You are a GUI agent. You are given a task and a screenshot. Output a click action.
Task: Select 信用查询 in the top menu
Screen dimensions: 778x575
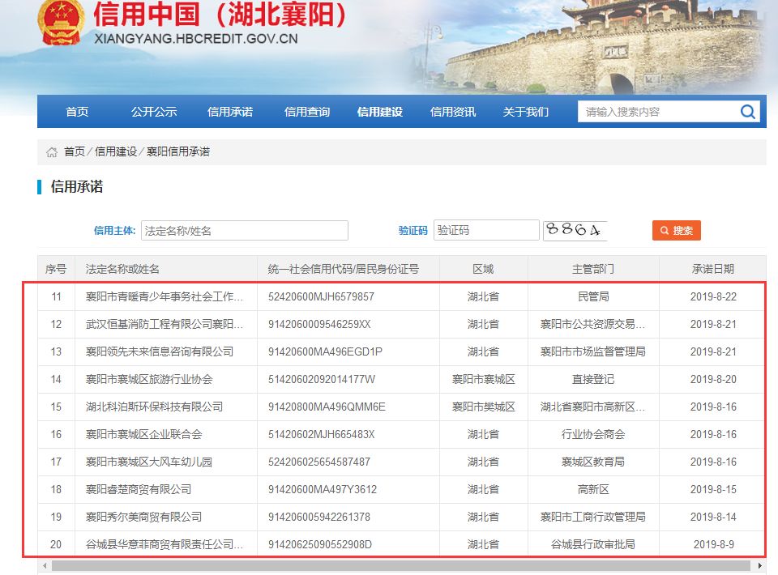pyautogui.click(x=307, y=112)
